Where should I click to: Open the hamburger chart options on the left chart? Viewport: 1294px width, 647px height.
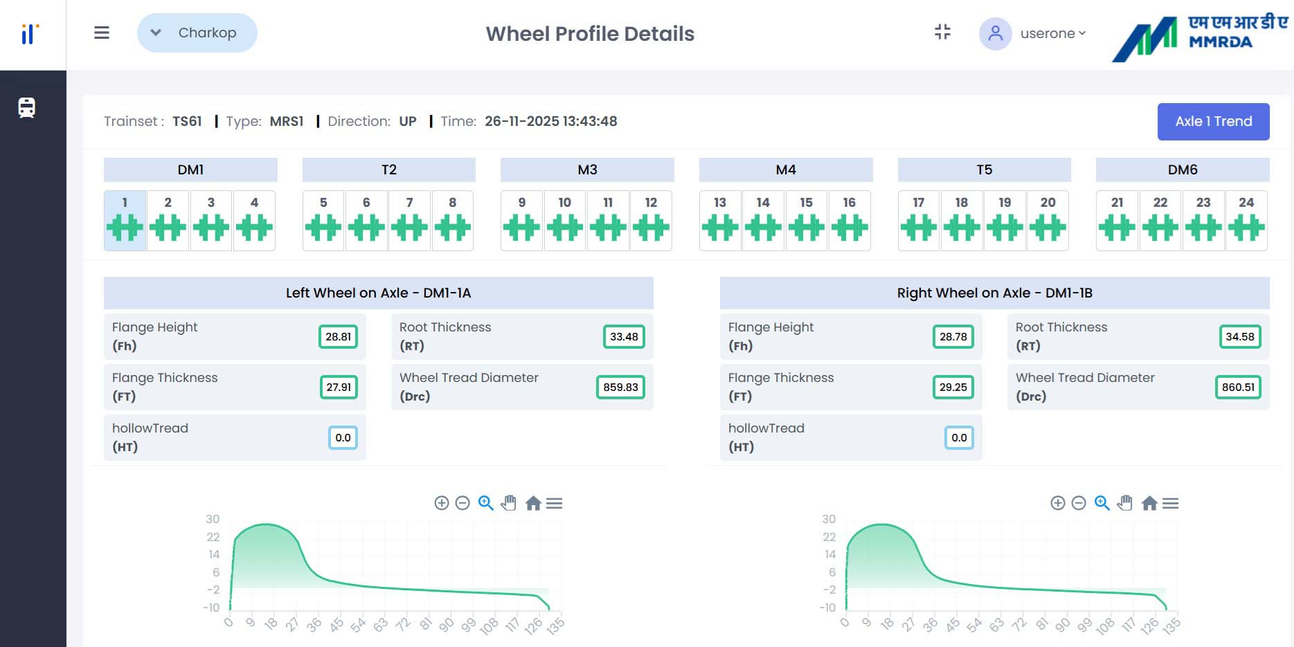(x=554, y=503)
